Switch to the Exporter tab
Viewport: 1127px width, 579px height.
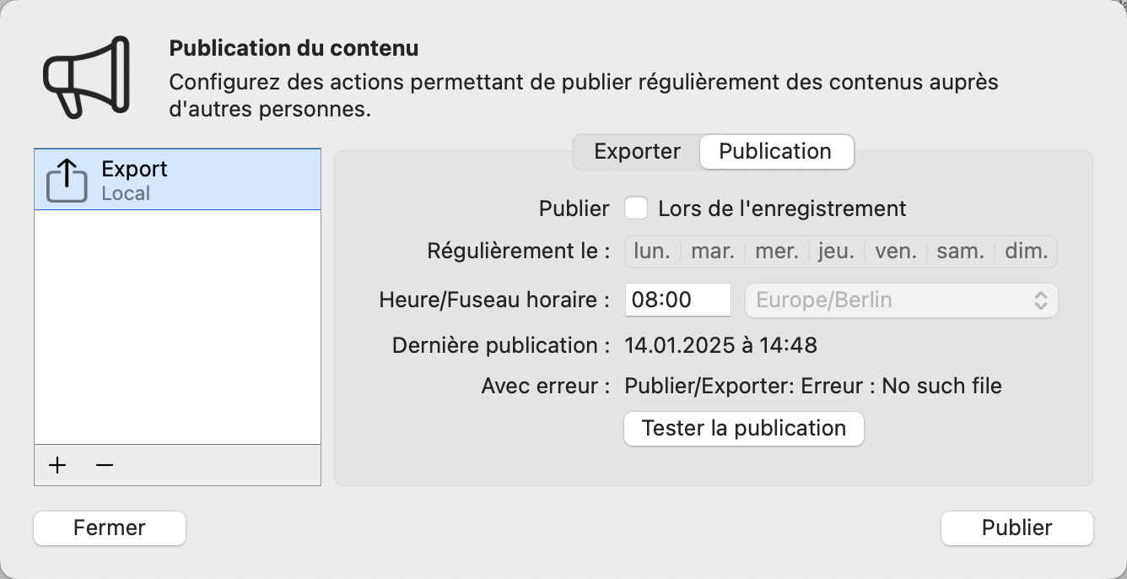click(637, 151)
